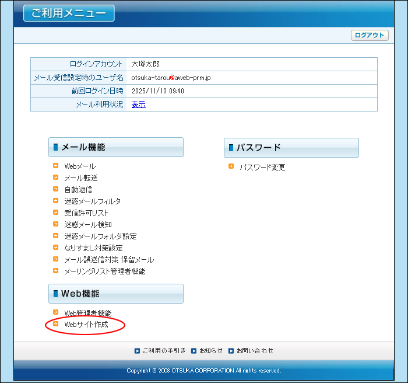Image resolution: width=408 pixels, height=383 pixels.
Task: Open メール誤送信対策 保留メール
Action: (x=109, y=260)
